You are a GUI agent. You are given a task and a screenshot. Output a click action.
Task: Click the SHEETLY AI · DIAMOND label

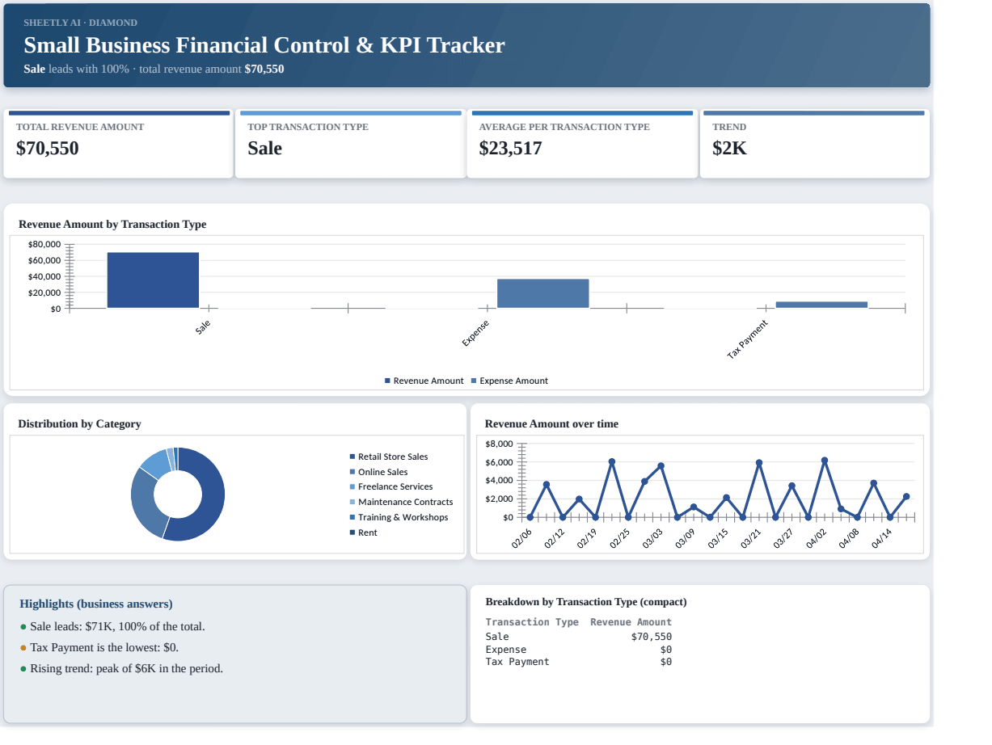[80, 23]
